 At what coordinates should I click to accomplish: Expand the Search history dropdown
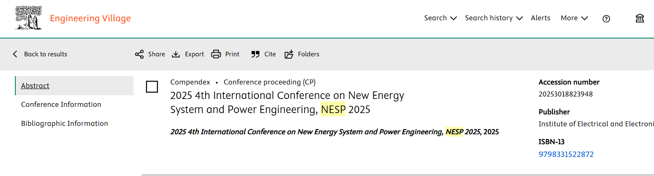pyautogui.click(x=494, y=18)
